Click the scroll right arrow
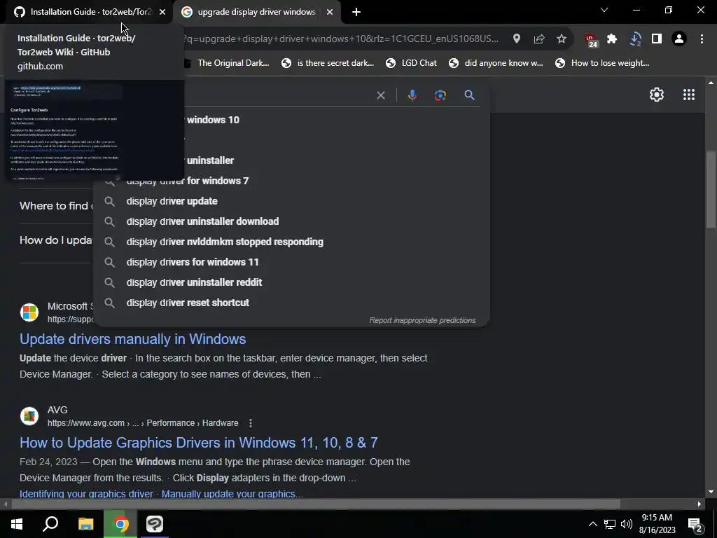The height and width of the screenshot is (538, 717). [699, 504]
